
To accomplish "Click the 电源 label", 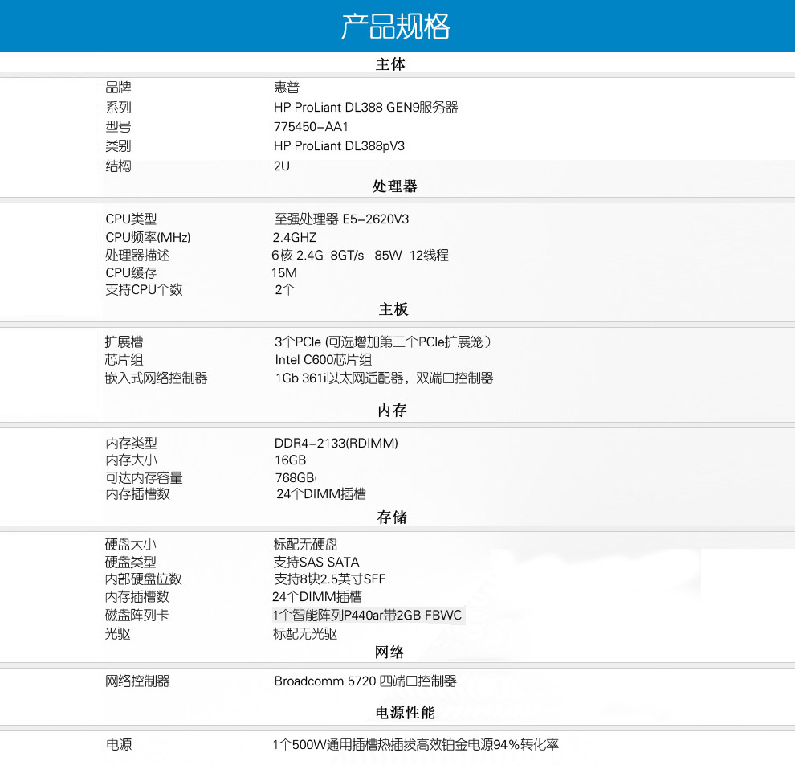I will (x=119, y=745).
